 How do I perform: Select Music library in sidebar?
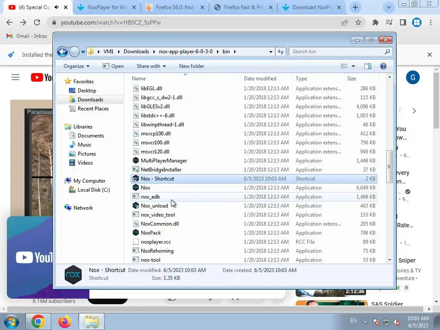click(85, 145)
